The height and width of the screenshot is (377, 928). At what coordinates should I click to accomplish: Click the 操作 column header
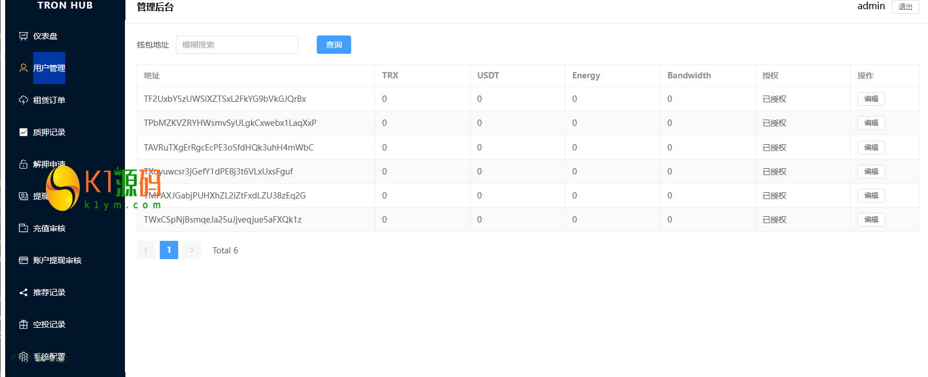click(x=866, y=76)
